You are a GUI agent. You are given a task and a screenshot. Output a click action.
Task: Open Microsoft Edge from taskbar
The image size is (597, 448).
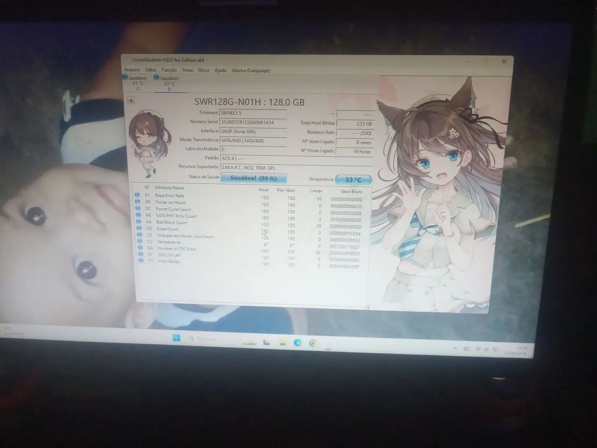coord(297,343)
